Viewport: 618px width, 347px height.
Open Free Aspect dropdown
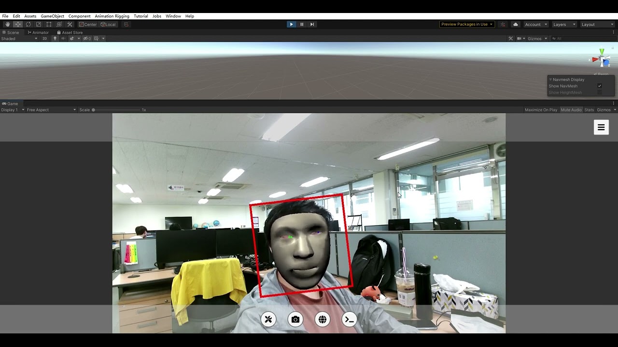point(51,110)
